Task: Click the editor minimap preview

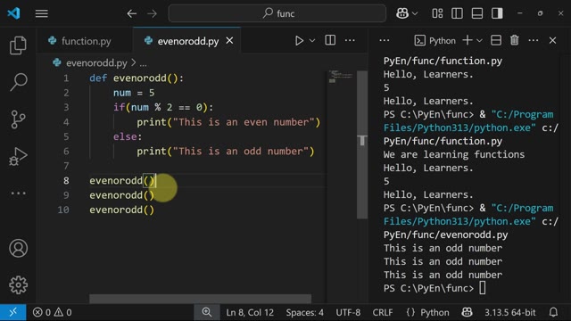Action: (x=341, y=76)
